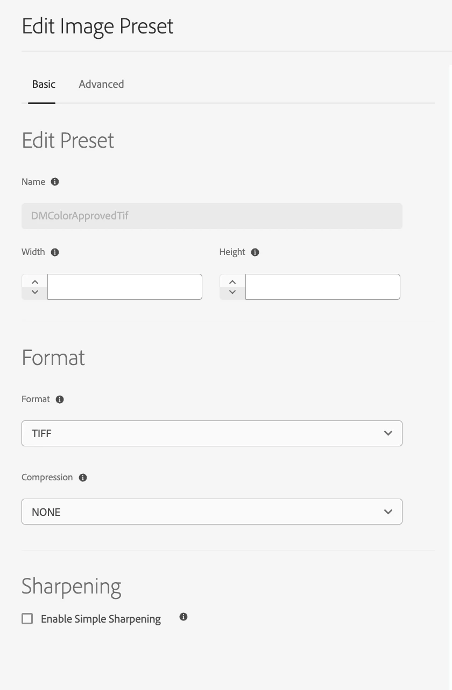
Task: Enable Simple Sharpening checkbox
Action: (27, 618)
